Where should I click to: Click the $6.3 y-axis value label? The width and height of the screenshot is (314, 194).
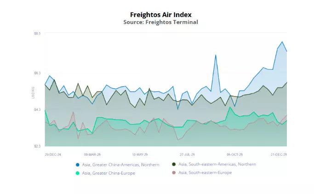(37, 73)
